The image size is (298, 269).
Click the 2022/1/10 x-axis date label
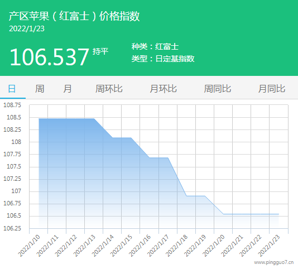click(x=29, y=246)
